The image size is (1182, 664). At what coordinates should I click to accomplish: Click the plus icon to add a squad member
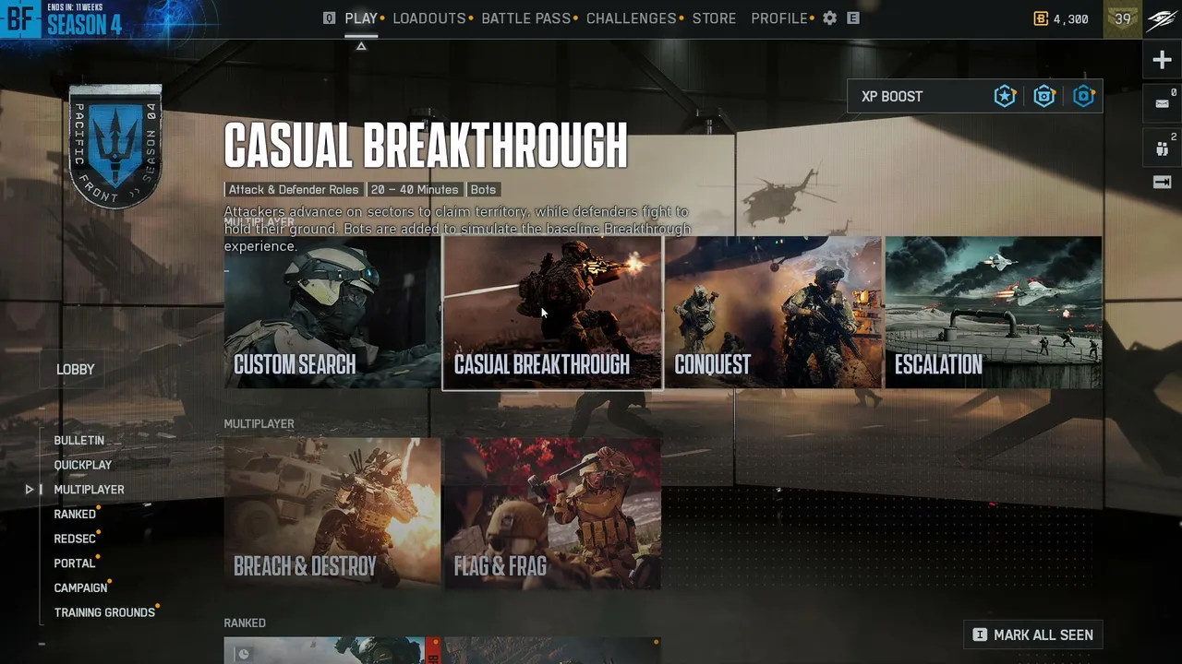1162,60
